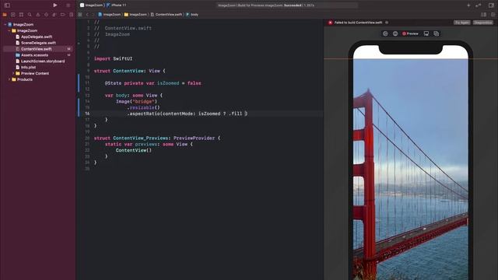The image size is (498, 280).
Task: Open the debug navigator
Action: point(54,15)
